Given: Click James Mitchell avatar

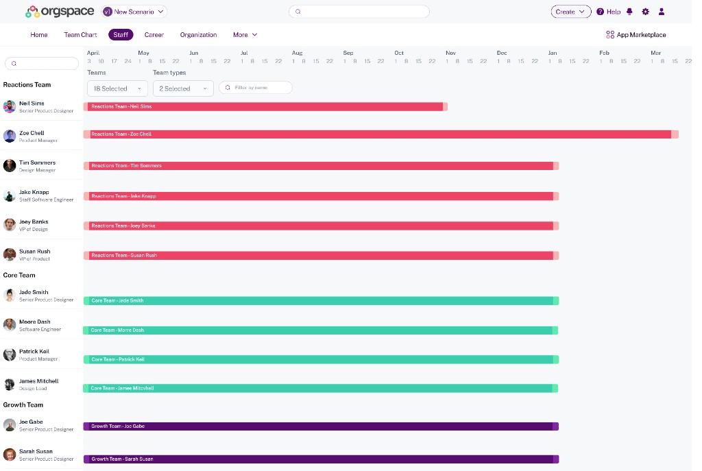Looking at the screenshot, I should point(10,384).
